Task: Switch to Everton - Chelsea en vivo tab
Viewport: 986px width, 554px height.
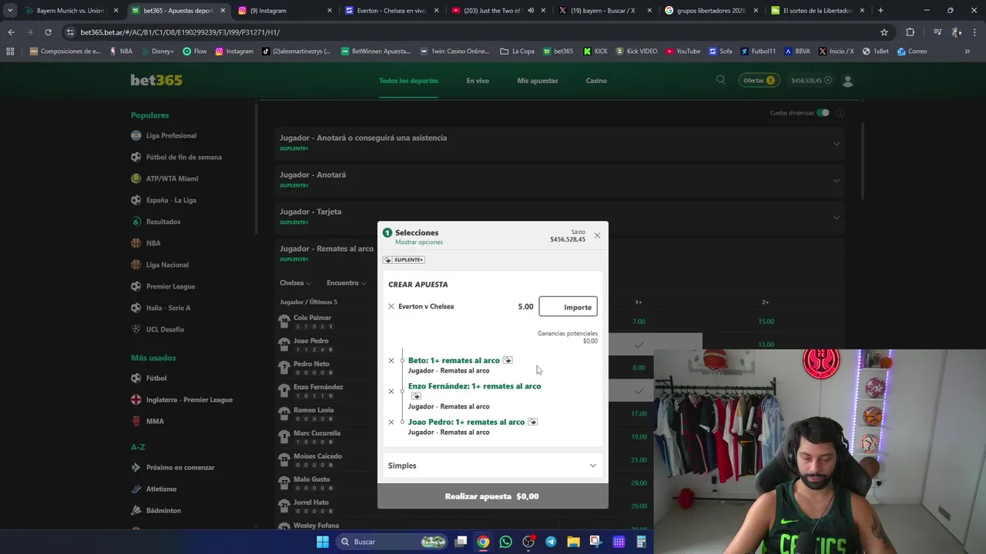Action: coord(391,11)
